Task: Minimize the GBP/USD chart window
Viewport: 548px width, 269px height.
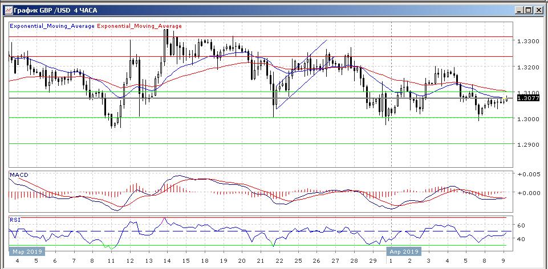Action: (519, 10)
